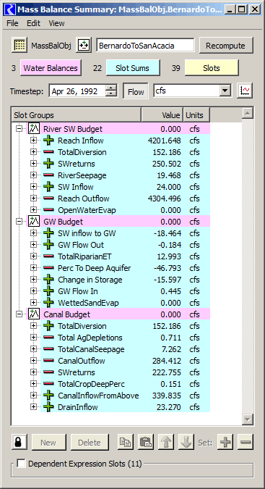Move item down with the down arrow

[186, 442]
